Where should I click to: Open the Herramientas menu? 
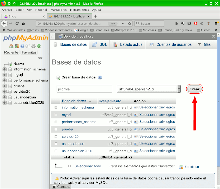(x=79, y=10)
